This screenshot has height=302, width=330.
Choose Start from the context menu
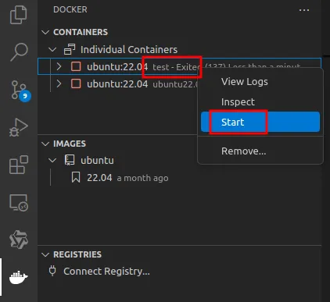point(260,122)
